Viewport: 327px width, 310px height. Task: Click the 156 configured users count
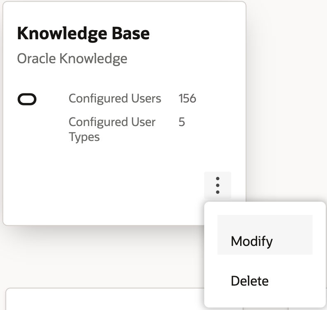(187, 98)
